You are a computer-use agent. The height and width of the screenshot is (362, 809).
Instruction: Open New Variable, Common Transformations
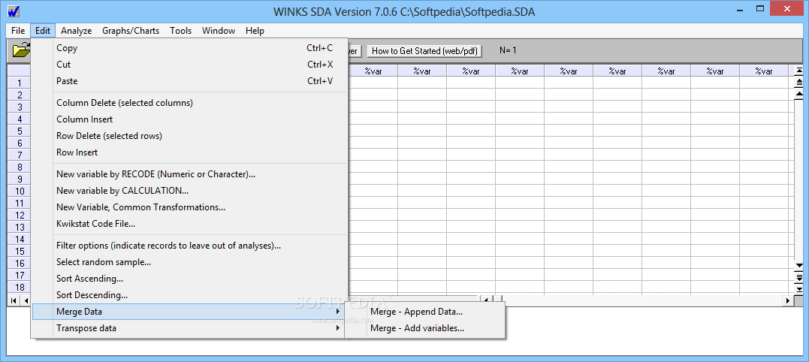(189, 207)
